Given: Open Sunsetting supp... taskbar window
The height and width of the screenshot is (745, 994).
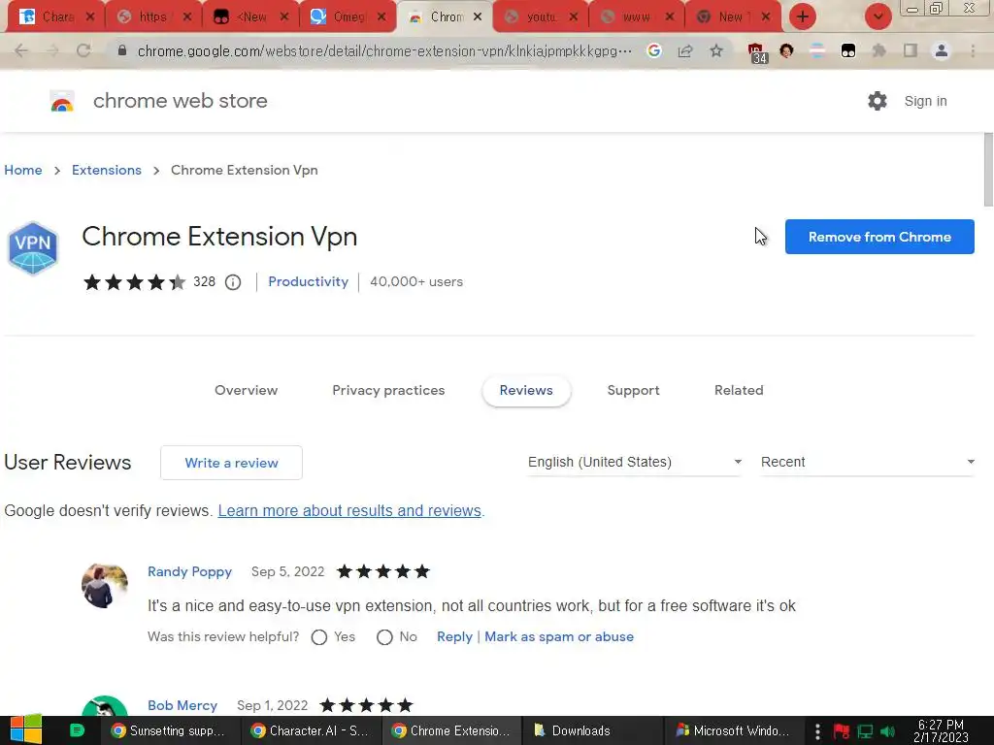Looking at the screenshot, I should (169, 731).
